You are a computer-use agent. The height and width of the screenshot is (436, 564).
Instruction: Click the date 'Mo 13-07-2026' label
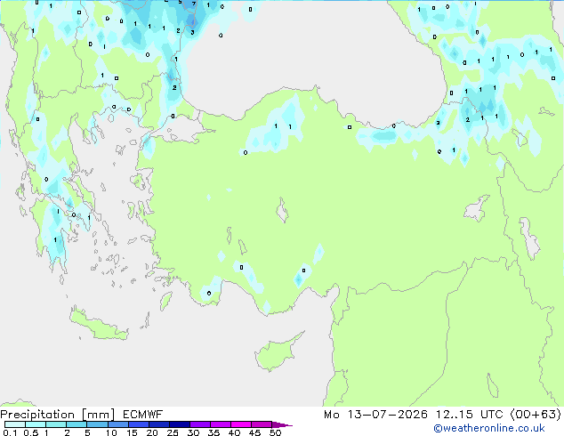coord(375,415)
